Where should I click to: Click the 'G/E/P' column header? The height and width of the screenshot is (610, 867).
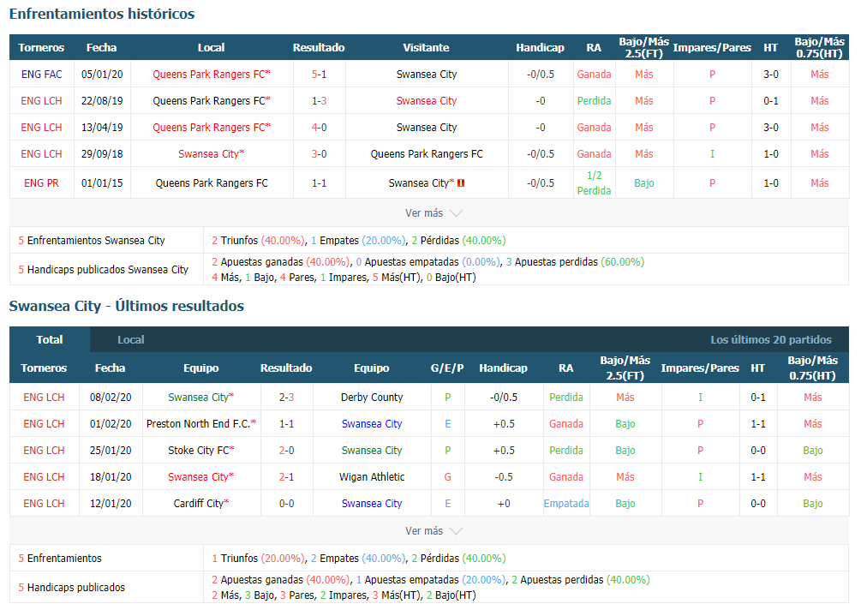coord(447,368)
